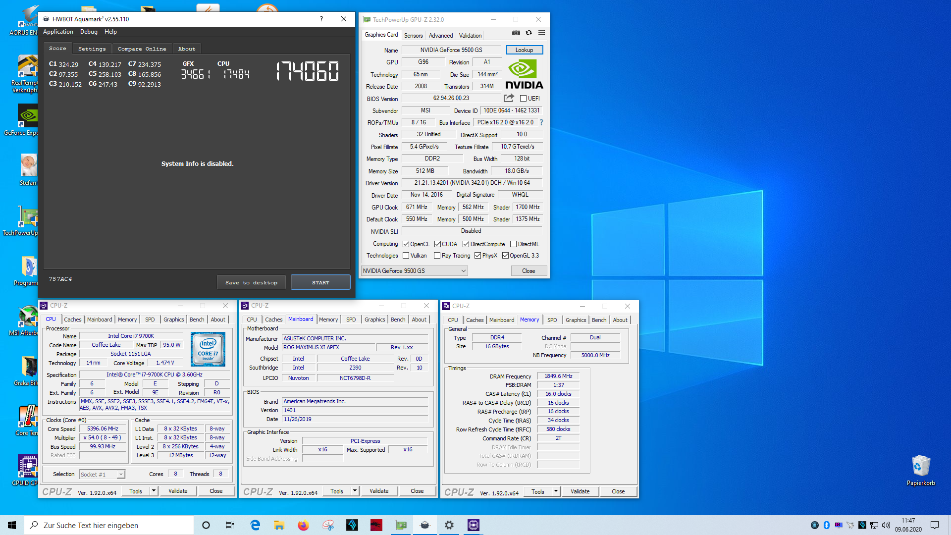
Task: Click Close in the Mainboard CPU-Z window
Action: [417, 491]
